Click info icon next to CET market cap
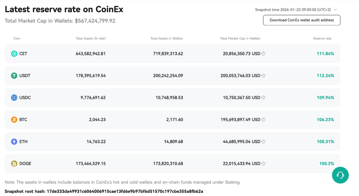Viewport: 359px width, 196px height. coord(263,53)
